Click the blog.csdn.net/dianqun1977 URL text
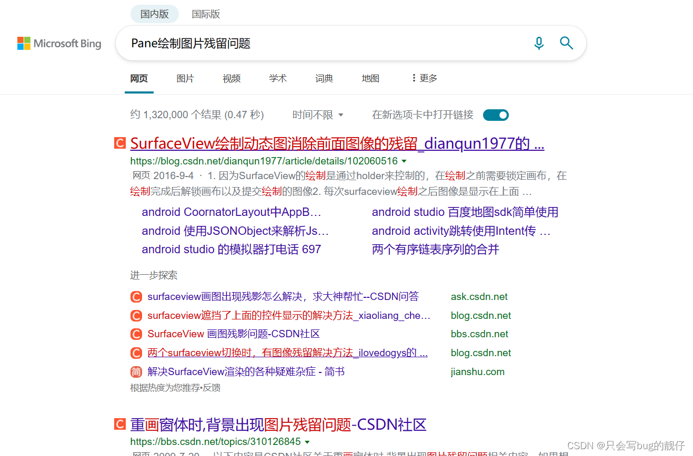This screenshot has height=456, width=693. (x=264, y=161)
